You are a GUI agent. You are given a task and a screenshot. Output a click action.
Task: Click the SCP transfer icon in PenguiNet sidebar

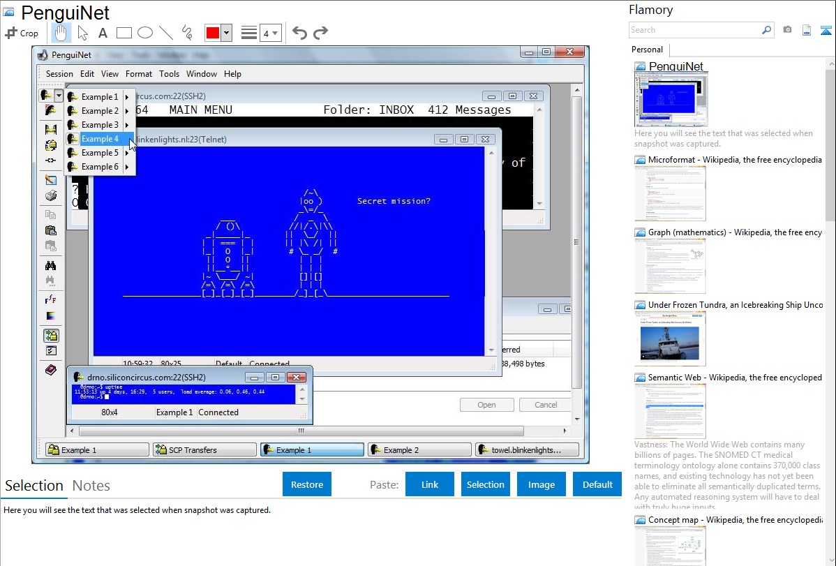point(51,336)
